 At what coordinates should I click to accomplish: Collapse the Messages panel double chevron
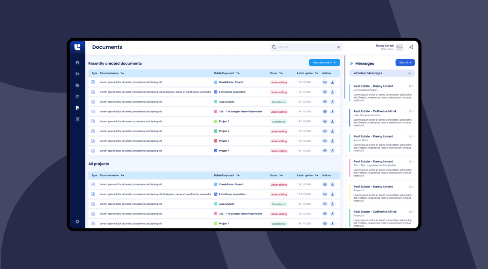click(351, 63)
